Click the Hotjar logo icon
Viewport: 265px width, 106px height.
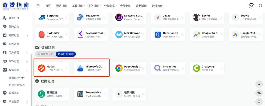pyautogui.click(x=42, y=68)
